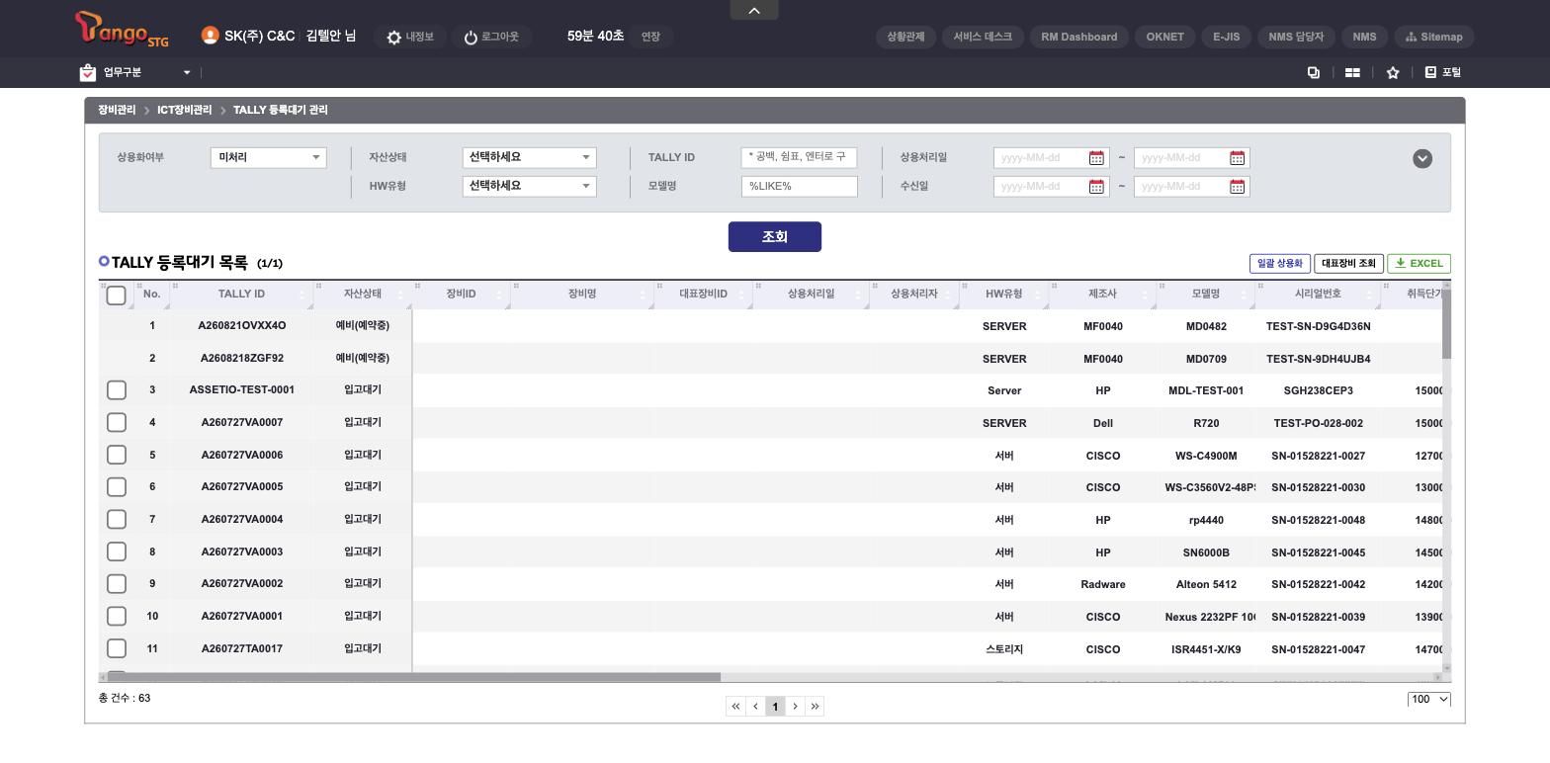Open the Sitemap menu item
1550x763 pixels.
(x=1434, y=37)
